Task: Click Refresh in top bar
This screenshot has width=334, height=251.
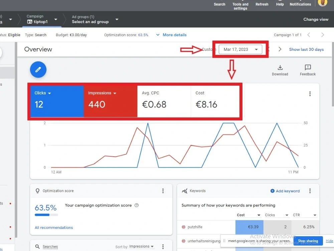Action: click(x=262, y=4)
